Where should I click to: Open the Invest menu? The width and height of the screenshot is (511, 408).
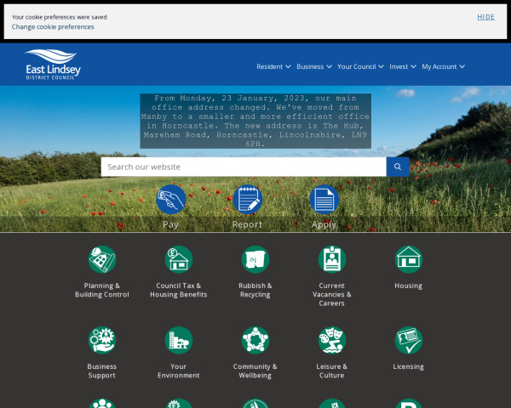pyautogui.click(x=402, y=66)
